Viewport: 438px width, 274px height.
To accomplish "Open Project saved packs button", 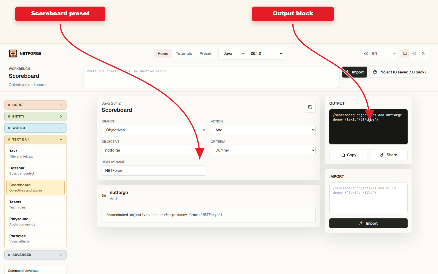I will pyautogui.click(x=399, y=72).
